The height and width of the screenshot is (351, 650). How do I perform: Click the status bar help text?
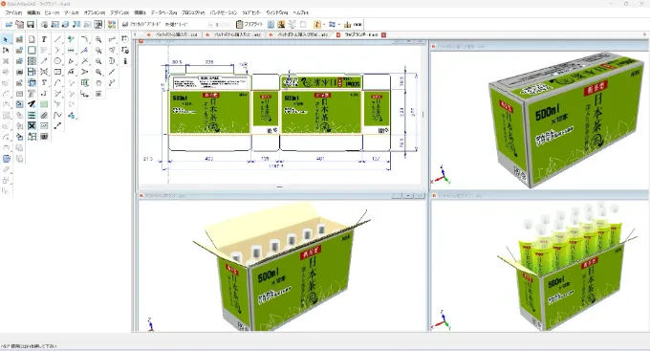coord(28,345)
